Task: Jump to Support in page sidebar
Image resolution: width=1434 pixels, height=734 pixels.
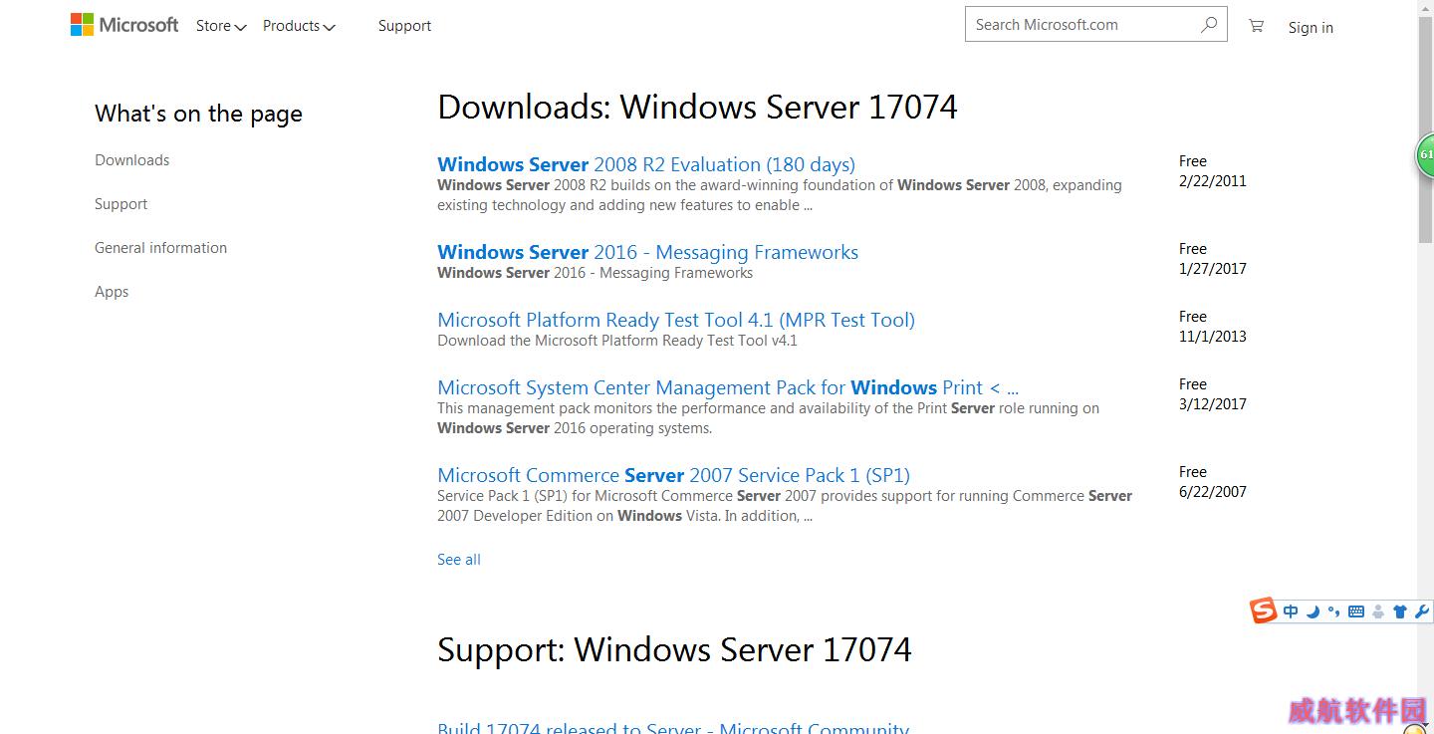Action: pyautogui.click(x=120, y=204)
